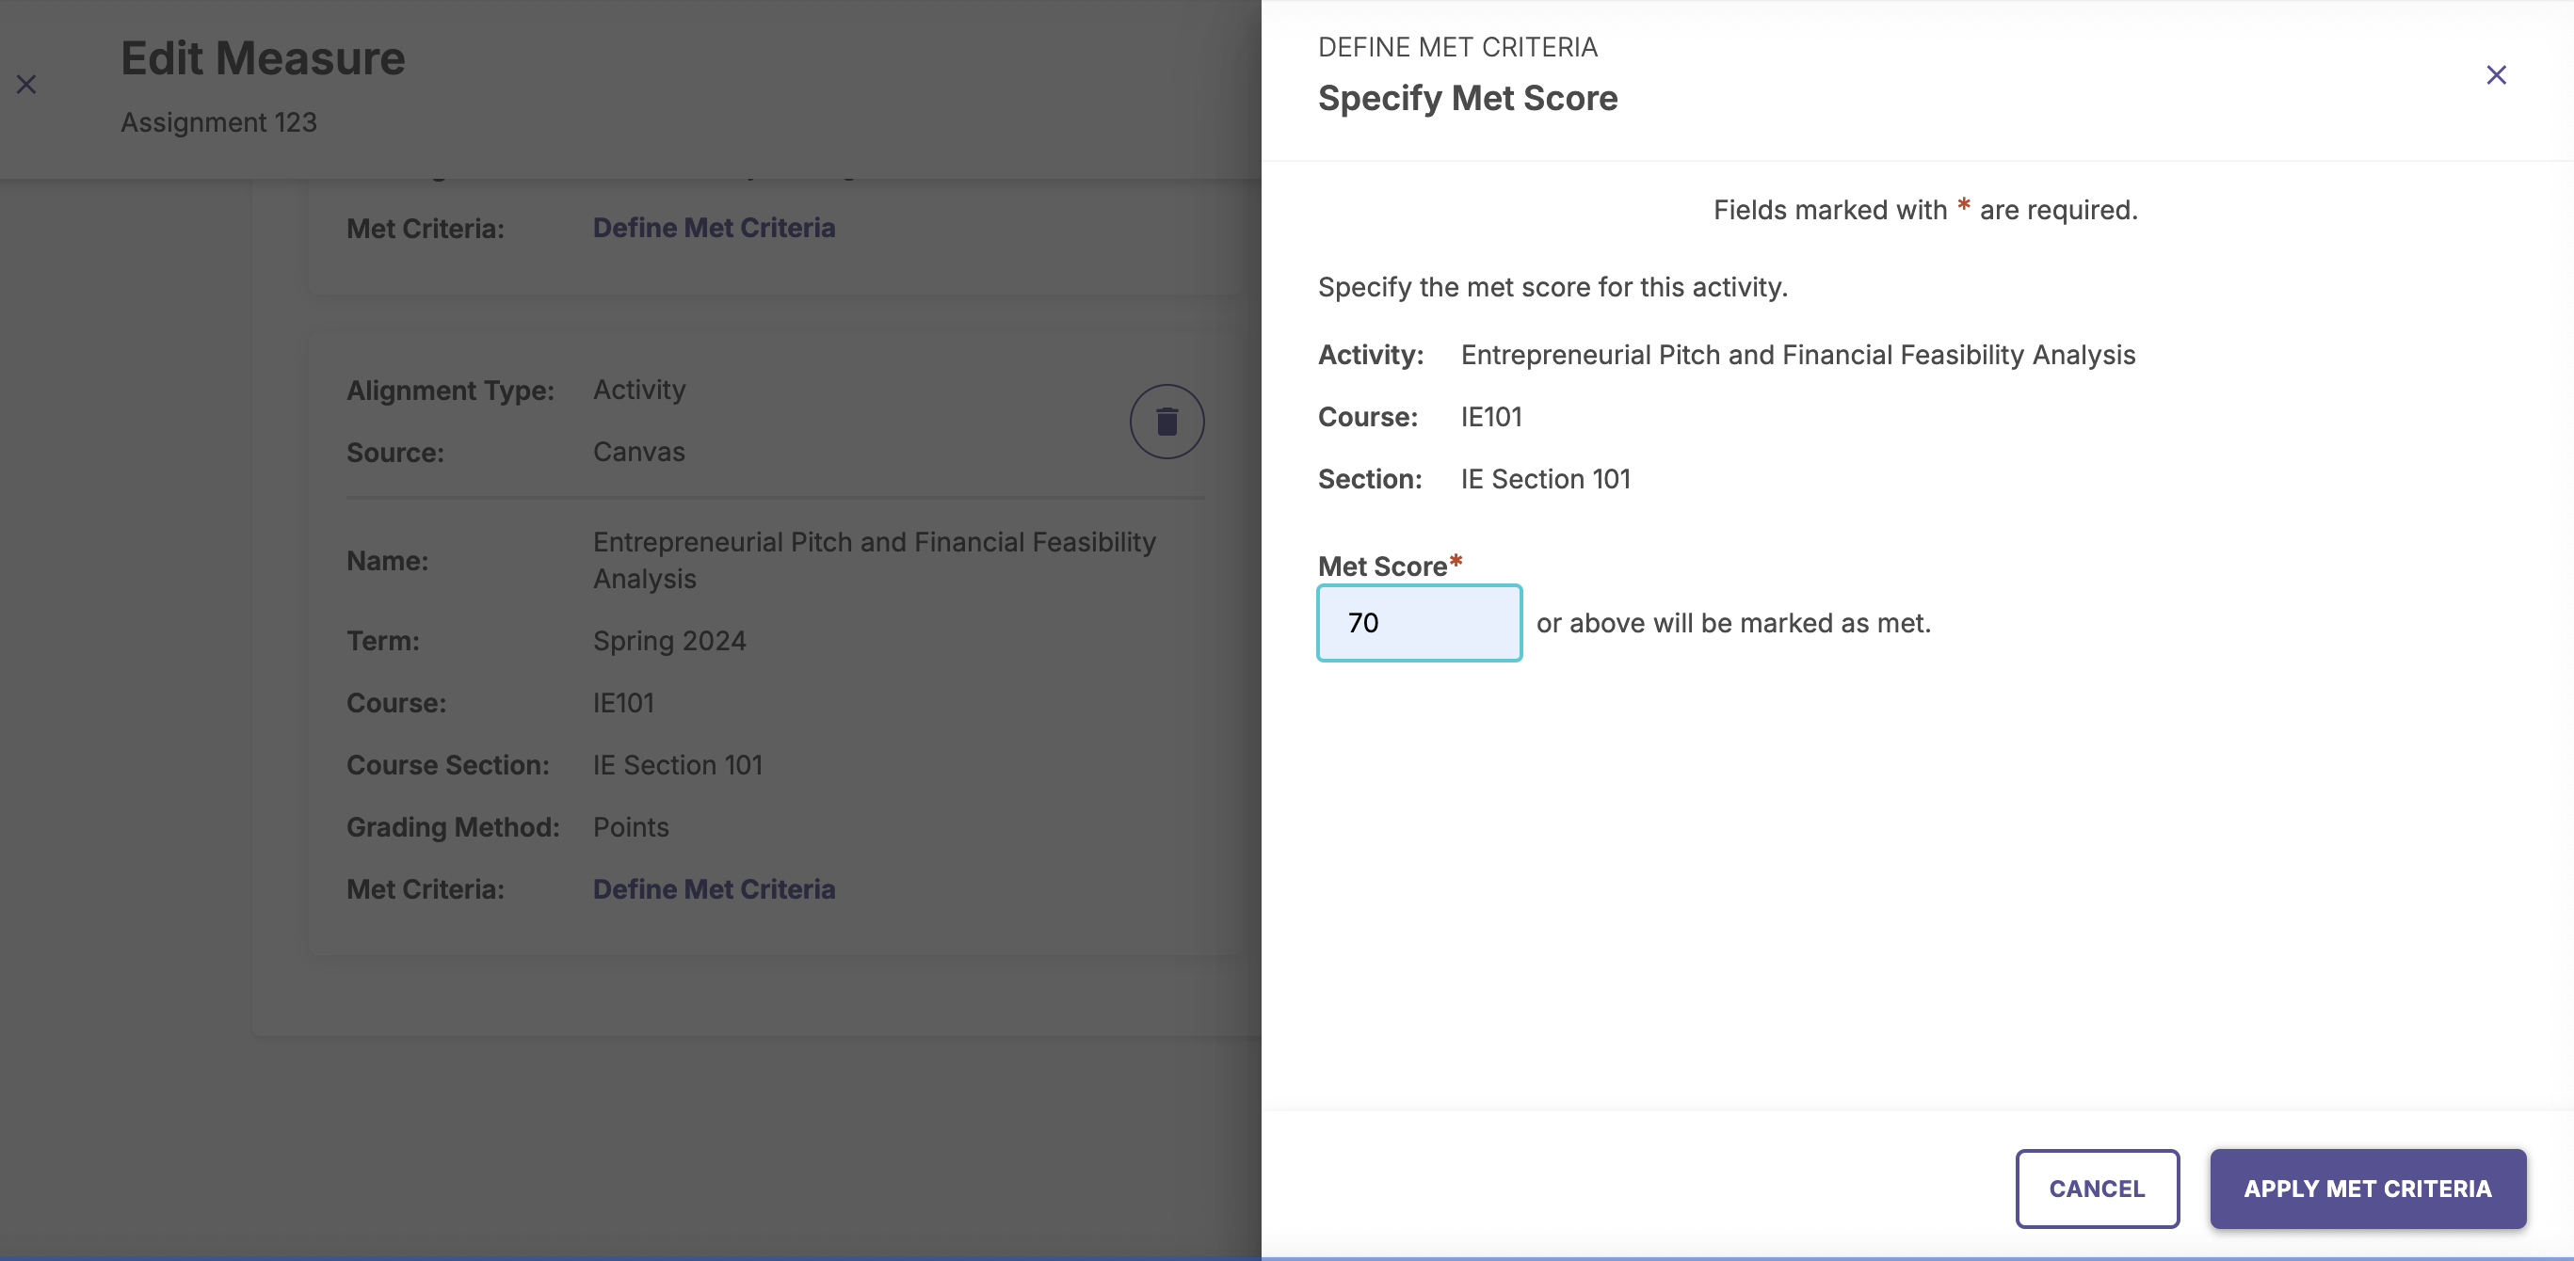Viewport: 2574px width, 1261px height.
Task: Select 'IE101' course value in Edit Measure
Action: coord(623,703)
